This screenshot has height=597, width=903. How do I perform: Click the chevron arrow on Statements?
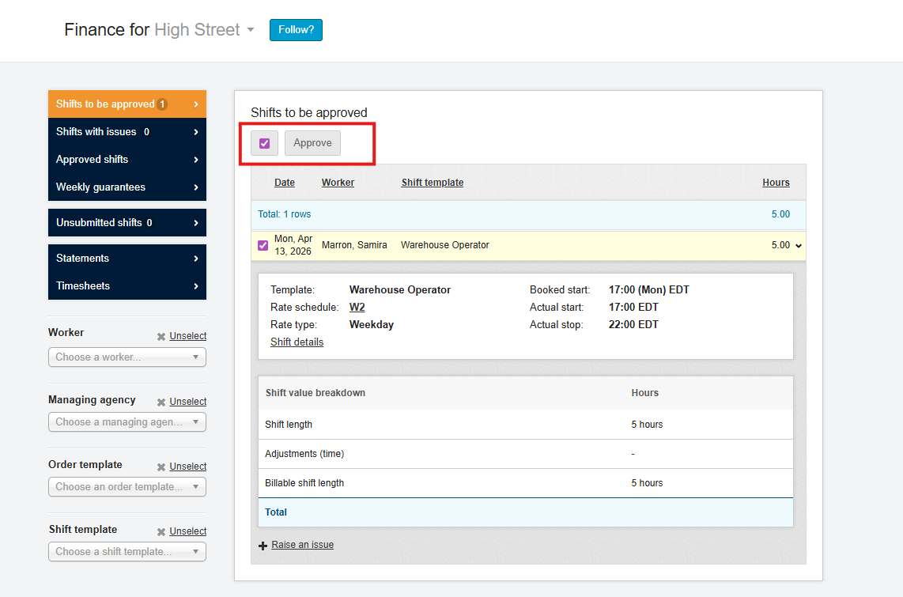pyautogui.click(x=196, y=259)
